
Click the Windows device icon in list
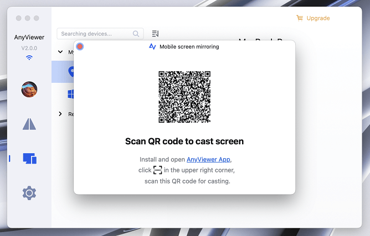[71, 95]
